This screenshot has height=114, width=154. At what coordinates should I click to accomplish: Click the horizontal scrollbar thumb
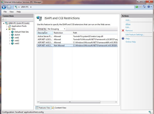(x=70, y=102)
